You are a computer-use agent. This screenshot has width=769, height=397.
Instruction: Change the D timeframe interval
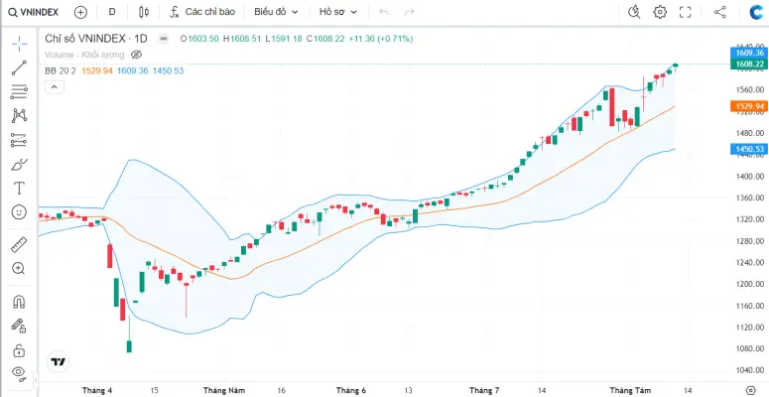(112, 12)
